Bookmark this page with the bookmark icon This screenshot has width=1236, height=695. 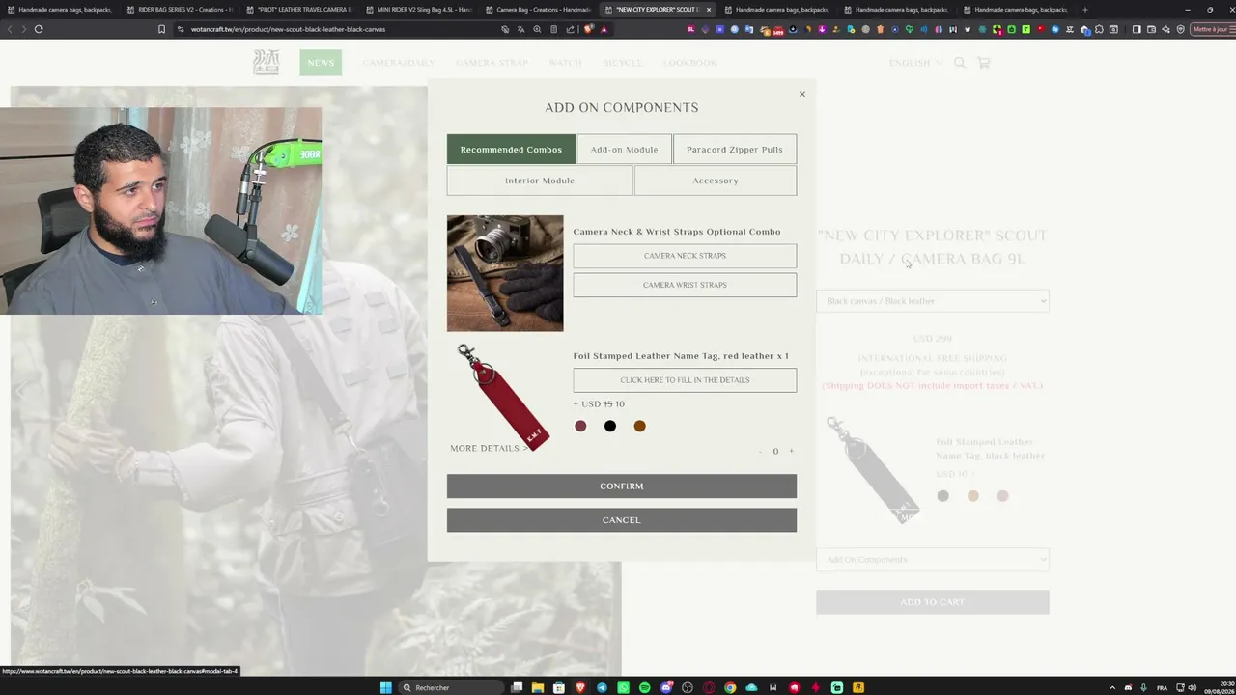[x=161, y=29]
